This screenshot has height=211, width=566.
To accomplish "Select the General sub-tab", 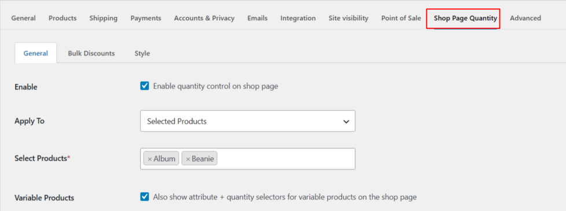I will [36, 53].
